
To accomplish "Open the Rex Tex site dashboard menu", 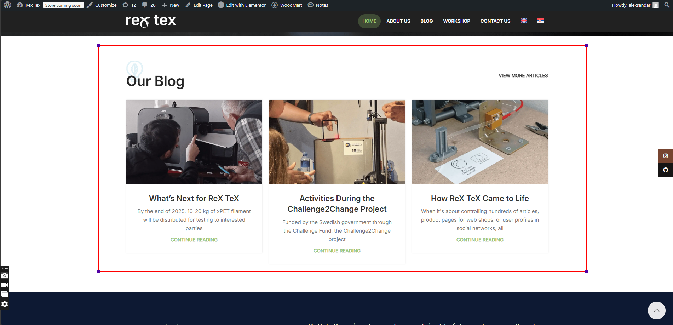I will tap(29, 5).
